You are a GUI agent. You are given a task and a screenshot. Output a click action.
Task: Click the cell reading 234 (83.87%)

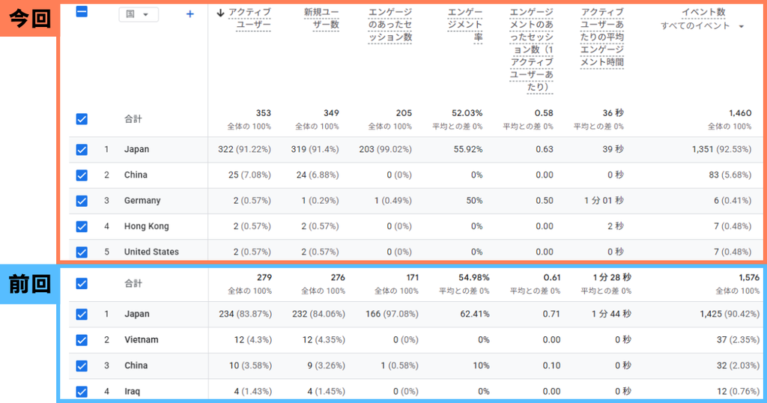pos(246,314)
